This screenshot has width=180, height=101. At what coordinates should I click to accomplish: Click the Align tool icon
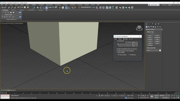click(x=97, y=8)
